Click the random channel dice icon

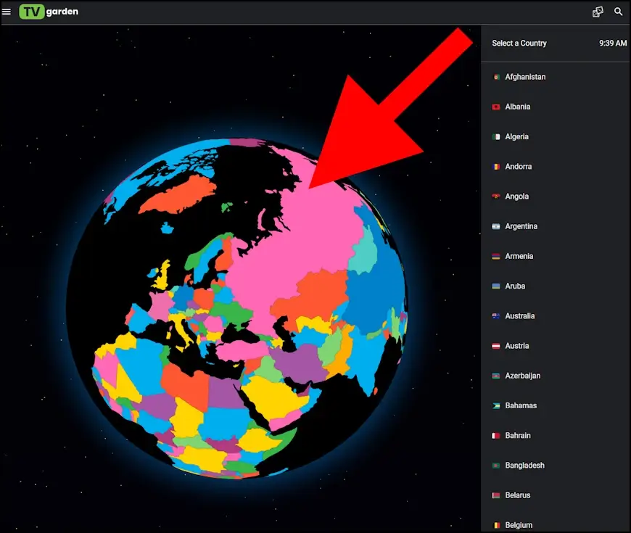tap(598, 12)
